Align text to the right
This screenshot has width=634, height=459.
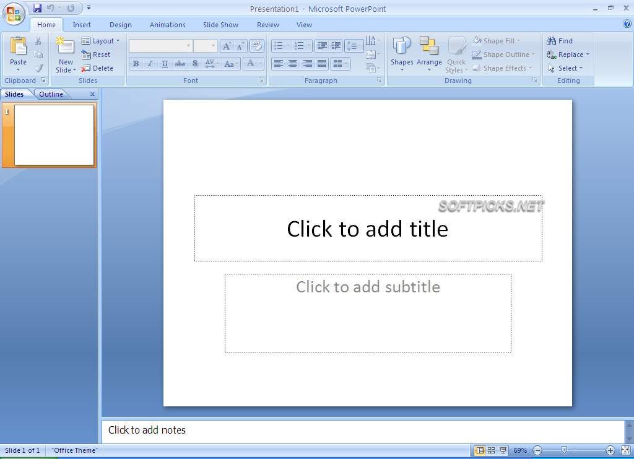(x=307, y=63)
